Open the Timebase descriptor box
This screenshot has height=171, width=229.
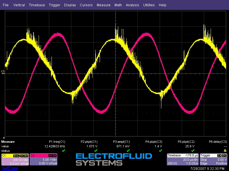(x=183, y=160)
